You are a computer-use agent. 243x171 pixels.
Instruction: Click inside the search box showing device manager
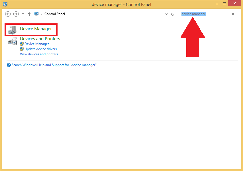(205, 14)
